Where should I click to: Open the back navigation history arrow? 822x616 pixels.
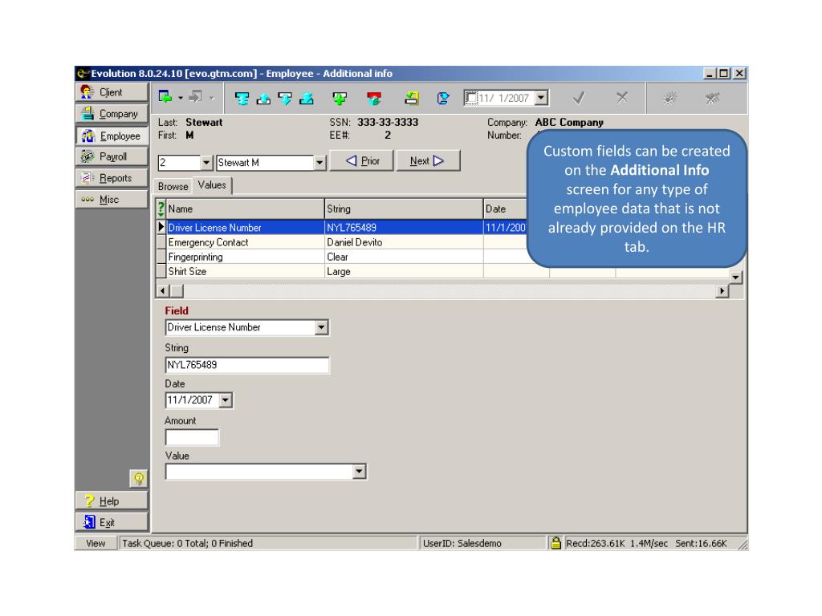click(x=181, y=98)
